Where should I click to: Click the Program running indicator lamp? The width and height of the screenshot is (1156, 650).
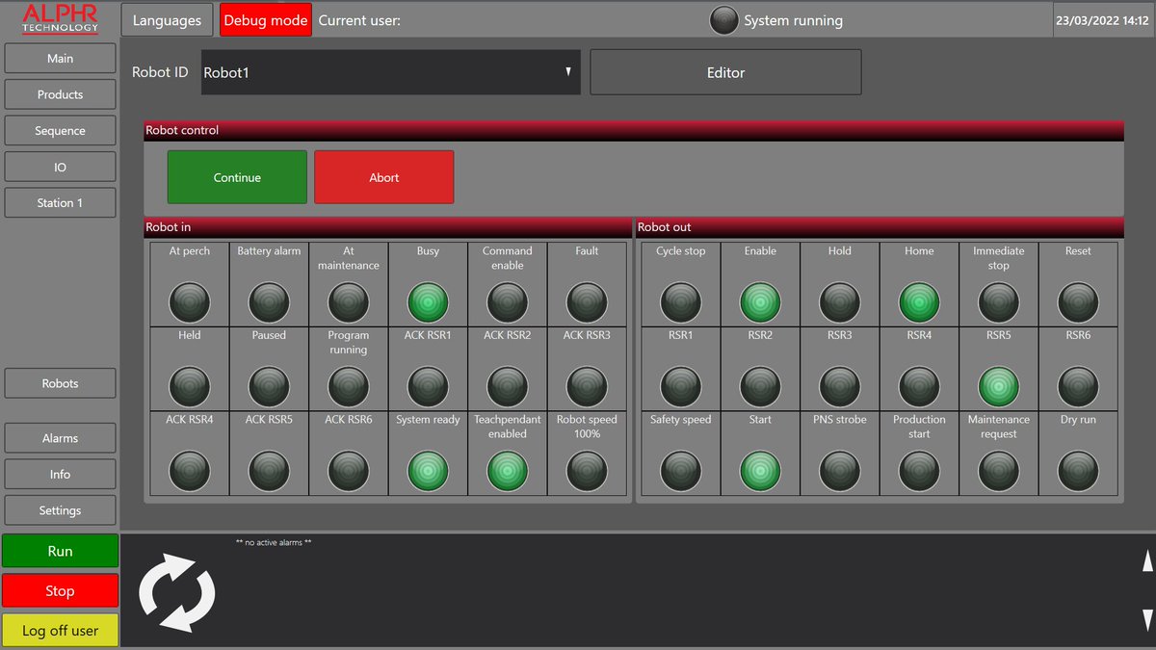[x=349, y=387]
